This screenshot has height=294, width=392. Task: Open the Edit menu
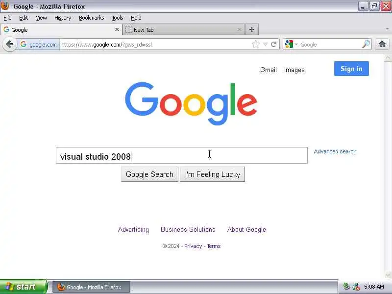24,18
